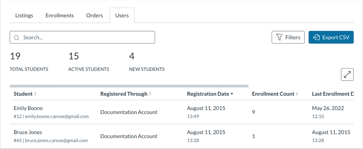Click the funnel icon in Filters
The image size is (363, 149).
point(279,37)
